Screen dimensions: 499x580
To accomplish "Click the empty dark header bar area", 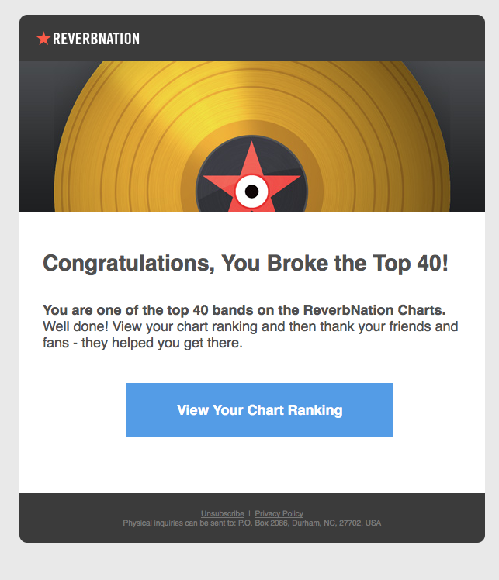I will 310,38.
